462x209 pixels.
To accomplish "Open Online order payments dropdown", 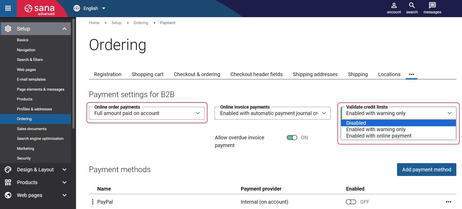I will pos(147,113).
